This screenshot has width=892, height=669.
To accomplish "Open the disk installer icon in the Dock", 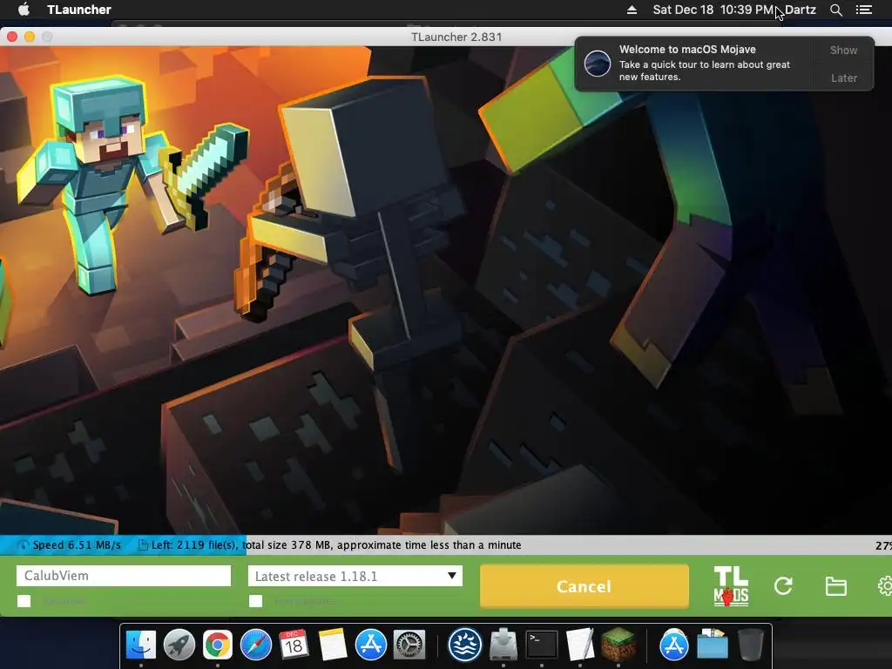I will 503,645.
